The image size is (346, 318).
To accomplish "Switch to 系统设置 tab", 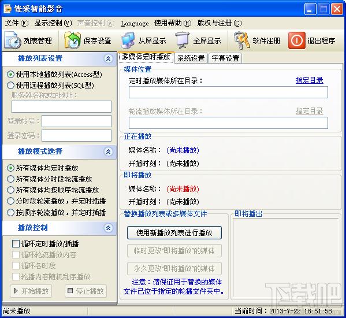I will [191, 58].
